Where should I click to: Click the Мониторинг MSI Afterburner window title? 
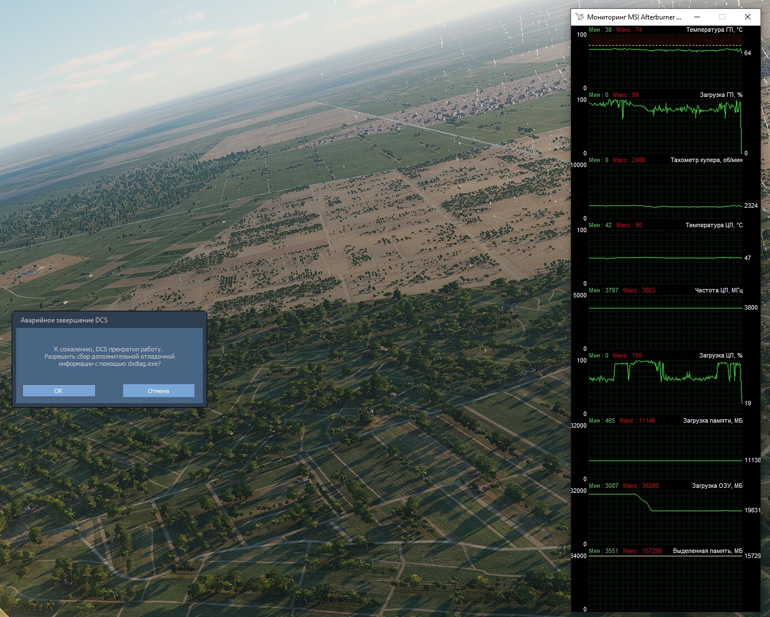pos(634,17)
